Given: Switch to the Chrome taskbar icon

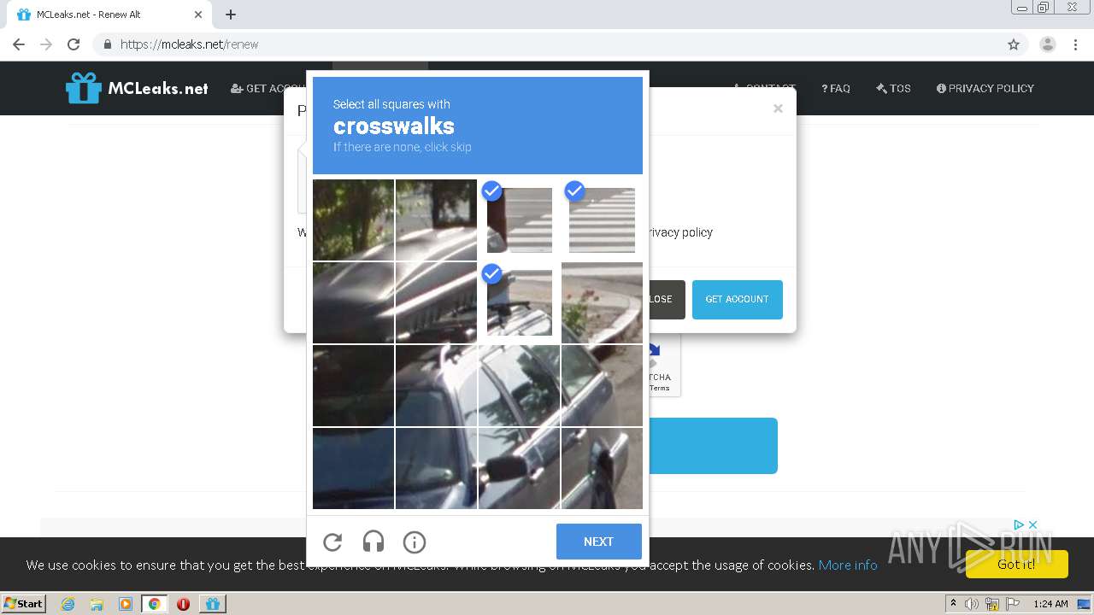Looking at the screenshot, I should pyautogui.click(x=154, y=604).
